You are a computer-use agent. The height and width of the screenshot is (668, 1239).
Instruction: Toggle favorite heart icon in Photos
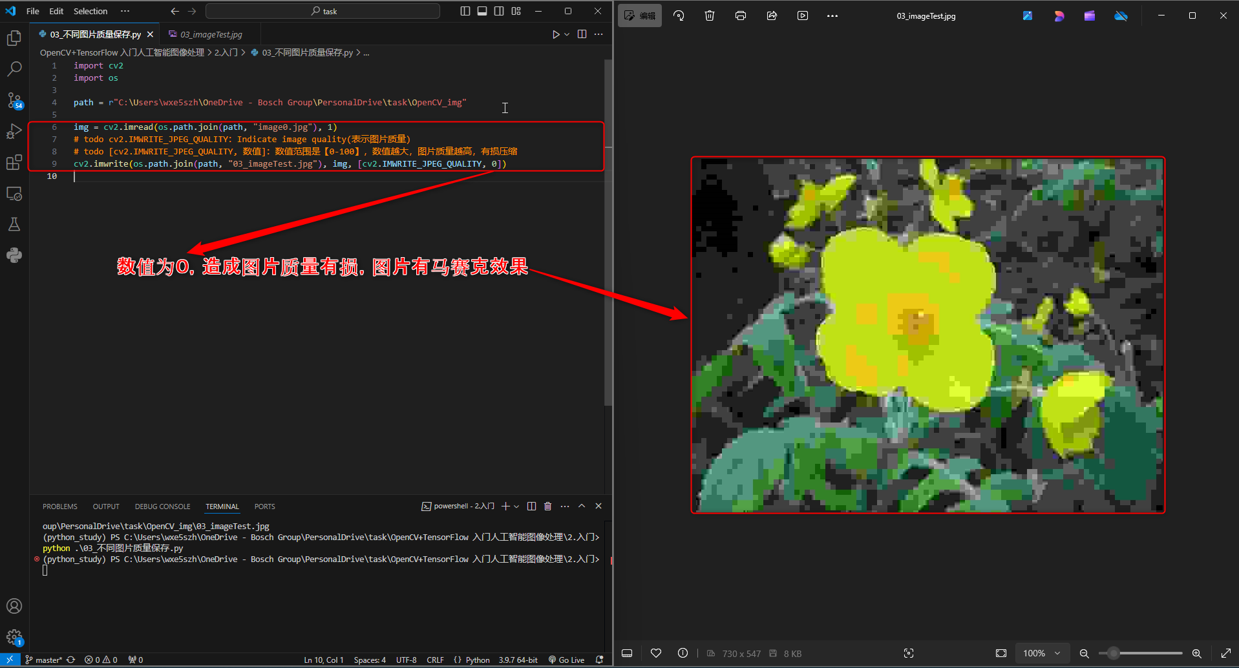tap(656, 653)
